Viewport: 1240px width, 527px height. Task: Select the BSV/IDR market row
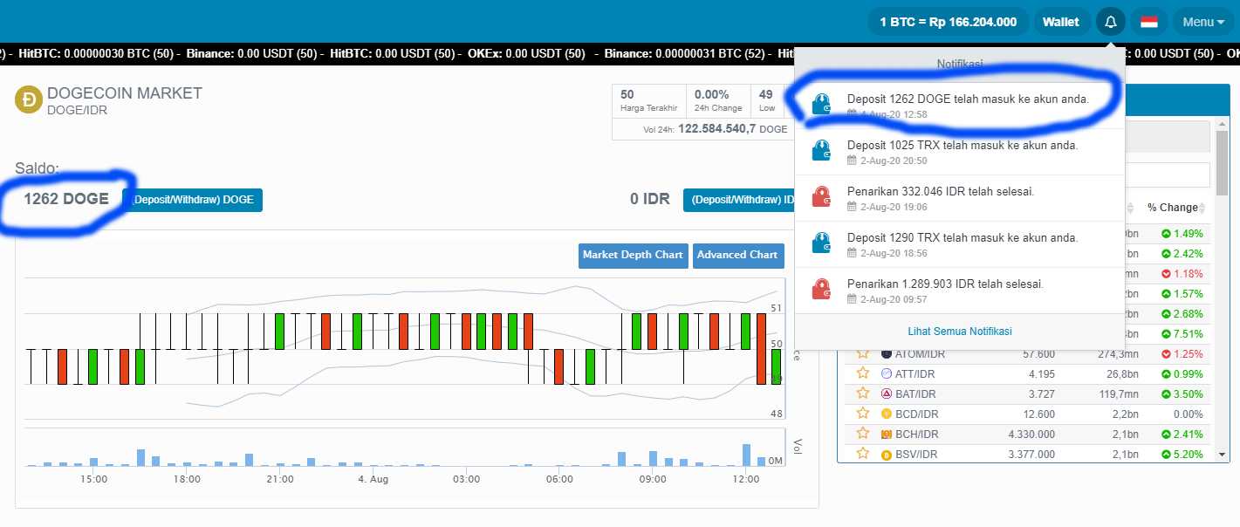click(1026, 454)
